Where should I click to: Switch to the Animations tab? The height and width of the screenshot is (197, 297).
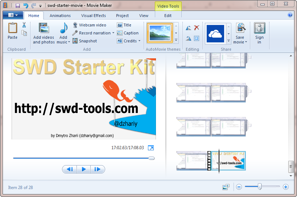tap(60, 16)
